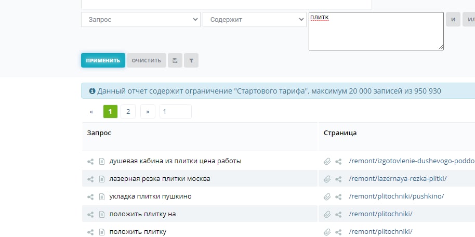Click paperclip icon in 'положить плитку на' row
475x237 pixels.
[x=327, y=215]
